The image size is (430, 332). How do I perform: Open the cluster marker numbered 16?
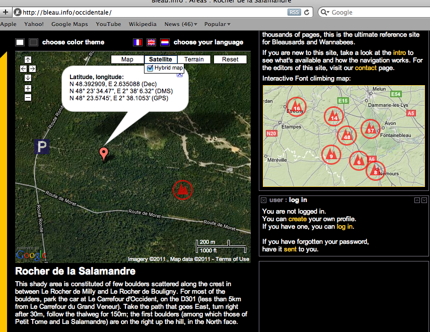click(x=296, y=106)
